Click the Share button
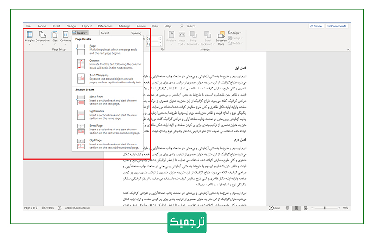 coord(316,26)
